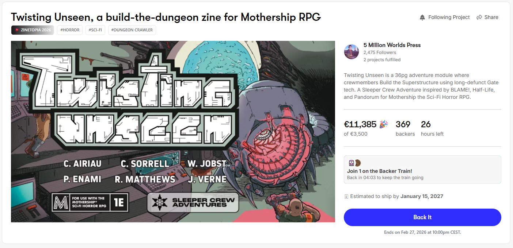Click the backer avatar on the Backer Train
513x248 pixels.
click(x=358, y=163)
